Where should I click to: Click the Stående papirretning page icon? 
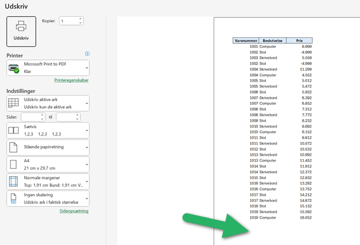pyautogui.click(x=13, y=147)
